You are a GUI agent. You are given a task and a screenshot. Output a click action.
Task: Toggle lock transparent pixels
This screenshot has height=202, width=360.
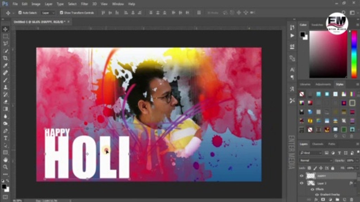click(309, 168)
